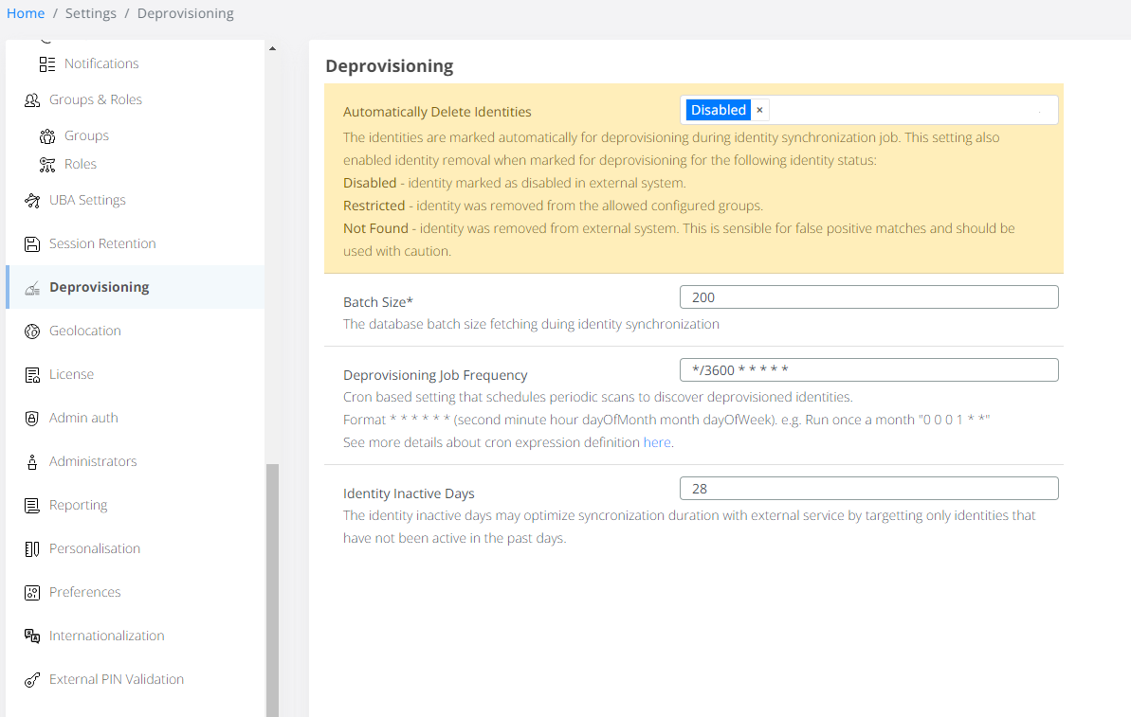The width and height of the screenshot is (1131, 717).
Task: Click the External PIN Validation key icon
Action: [32, 679]
